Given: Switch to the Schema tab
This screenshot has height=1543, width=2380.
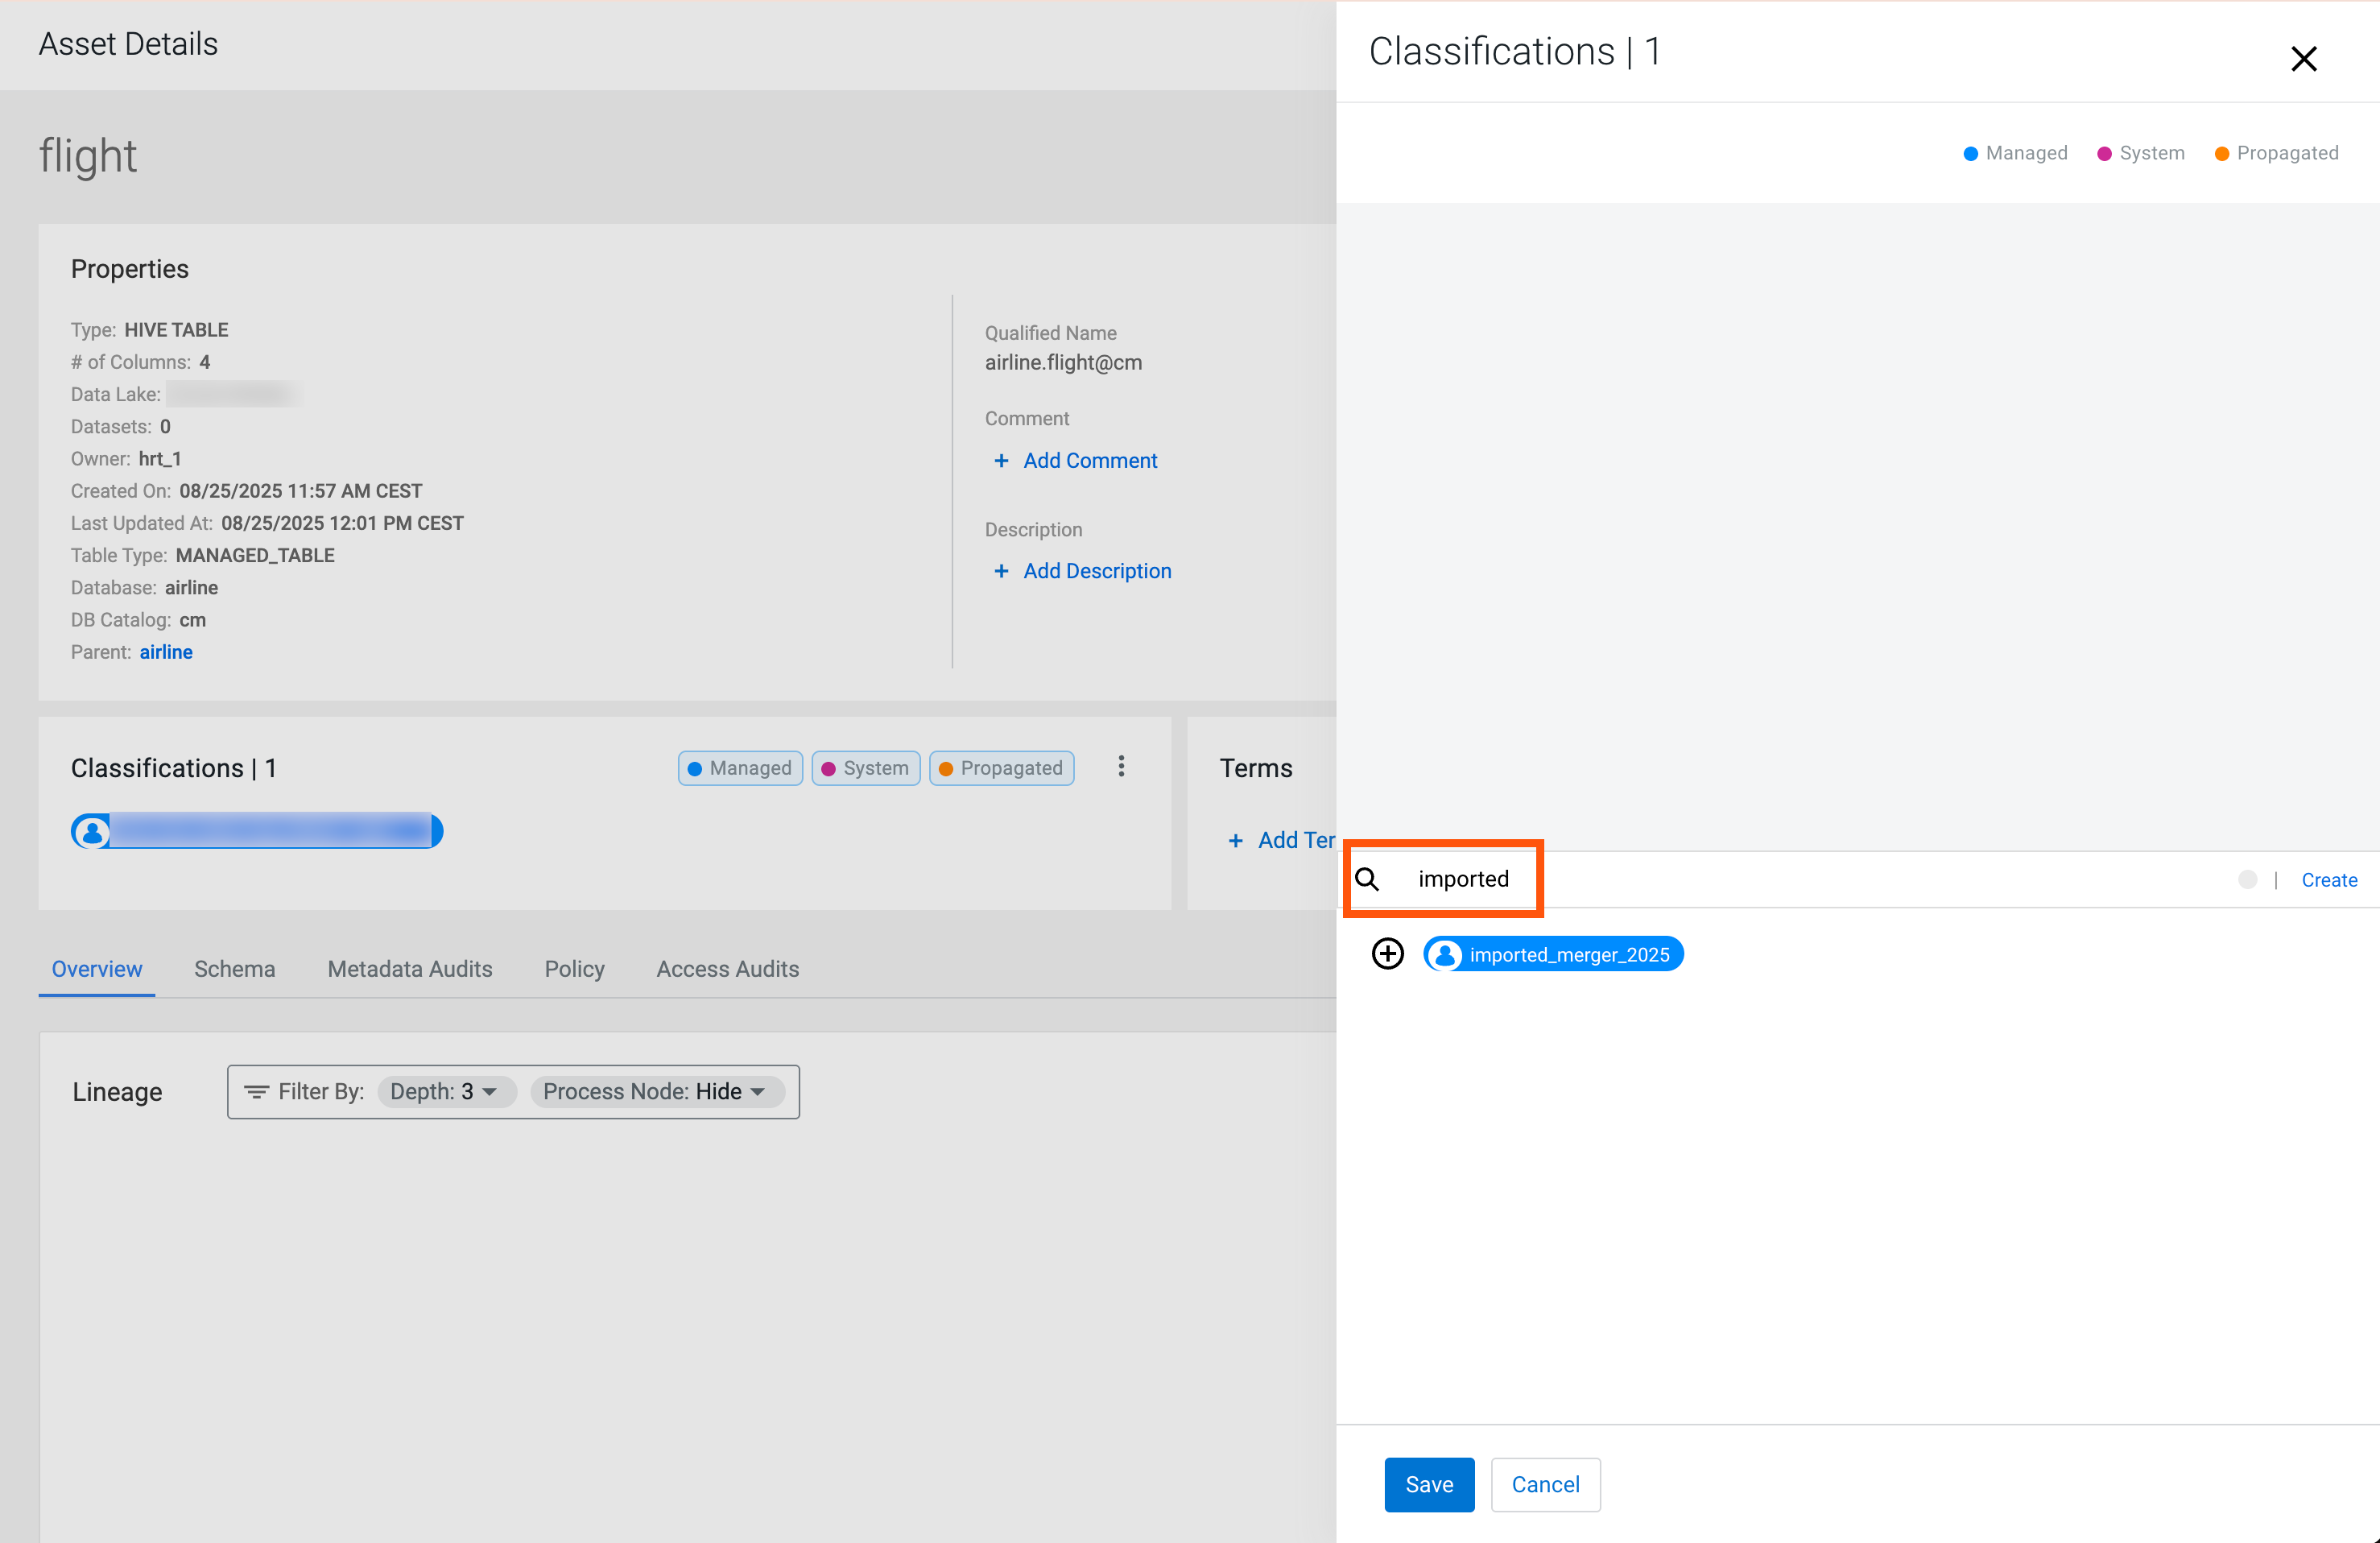Looking at the screenshot, I should (234, 969).
